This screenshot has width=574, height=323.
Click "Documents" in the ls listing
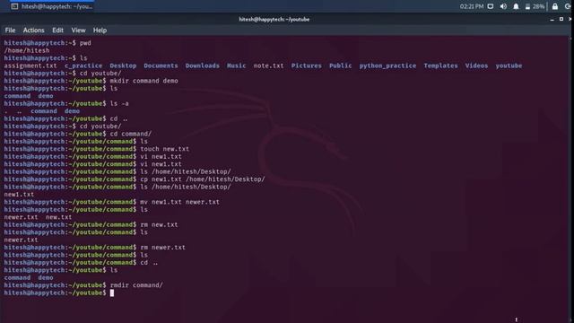(161, 65)
